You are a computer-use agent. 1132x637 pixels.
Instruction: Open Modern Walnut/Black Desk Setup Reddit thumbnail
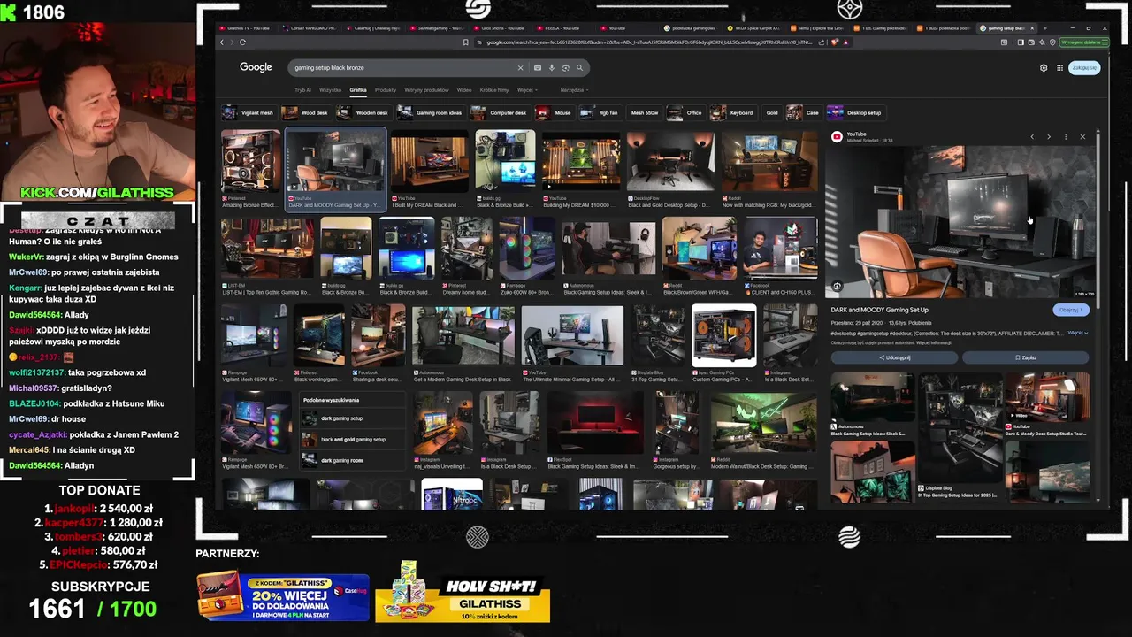point(762,423)
